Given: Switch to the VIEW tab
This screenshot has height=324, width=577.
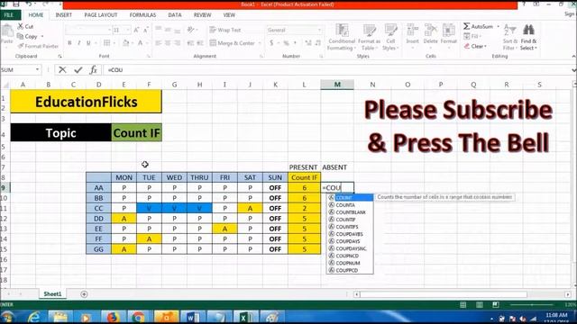Looking at the screenshot, I should pos(229,15).
